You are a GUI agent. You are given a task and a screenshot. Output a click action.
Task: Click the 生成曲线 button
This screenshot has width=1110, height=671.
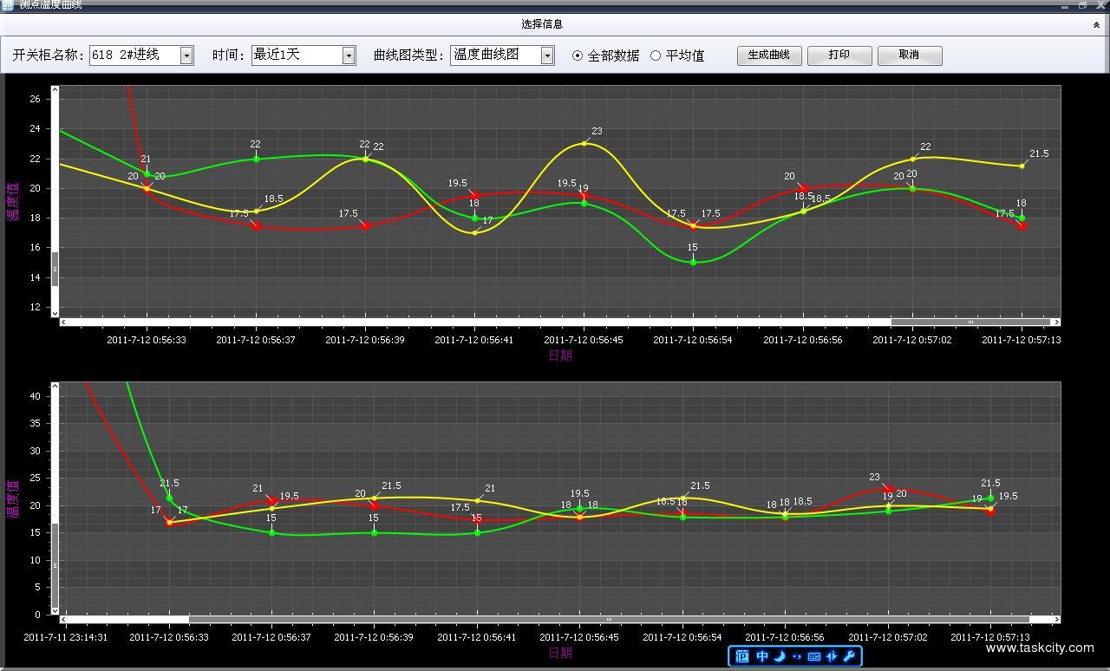click(x=768, y=55)
